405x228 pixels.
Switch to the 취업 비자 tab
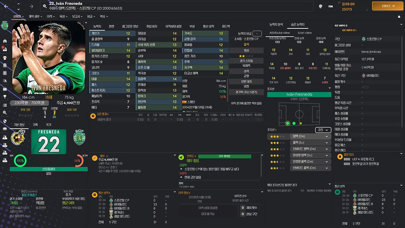click(152, 26)
